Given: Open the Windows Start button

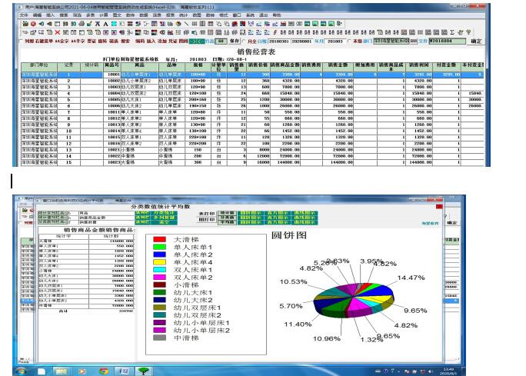Looking at the screenshot, I should click(x=22, y=371).
